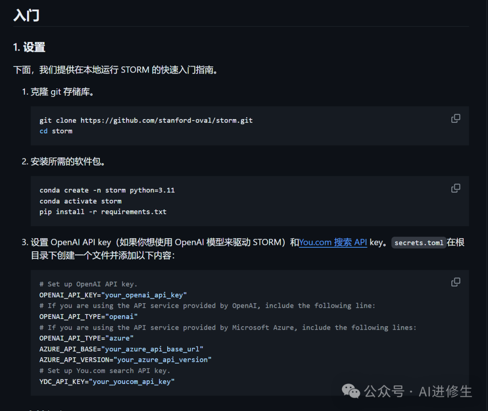Click the pip install -r requirements.txt line
Screen dimensions: 488x411
tap(103, 212)
